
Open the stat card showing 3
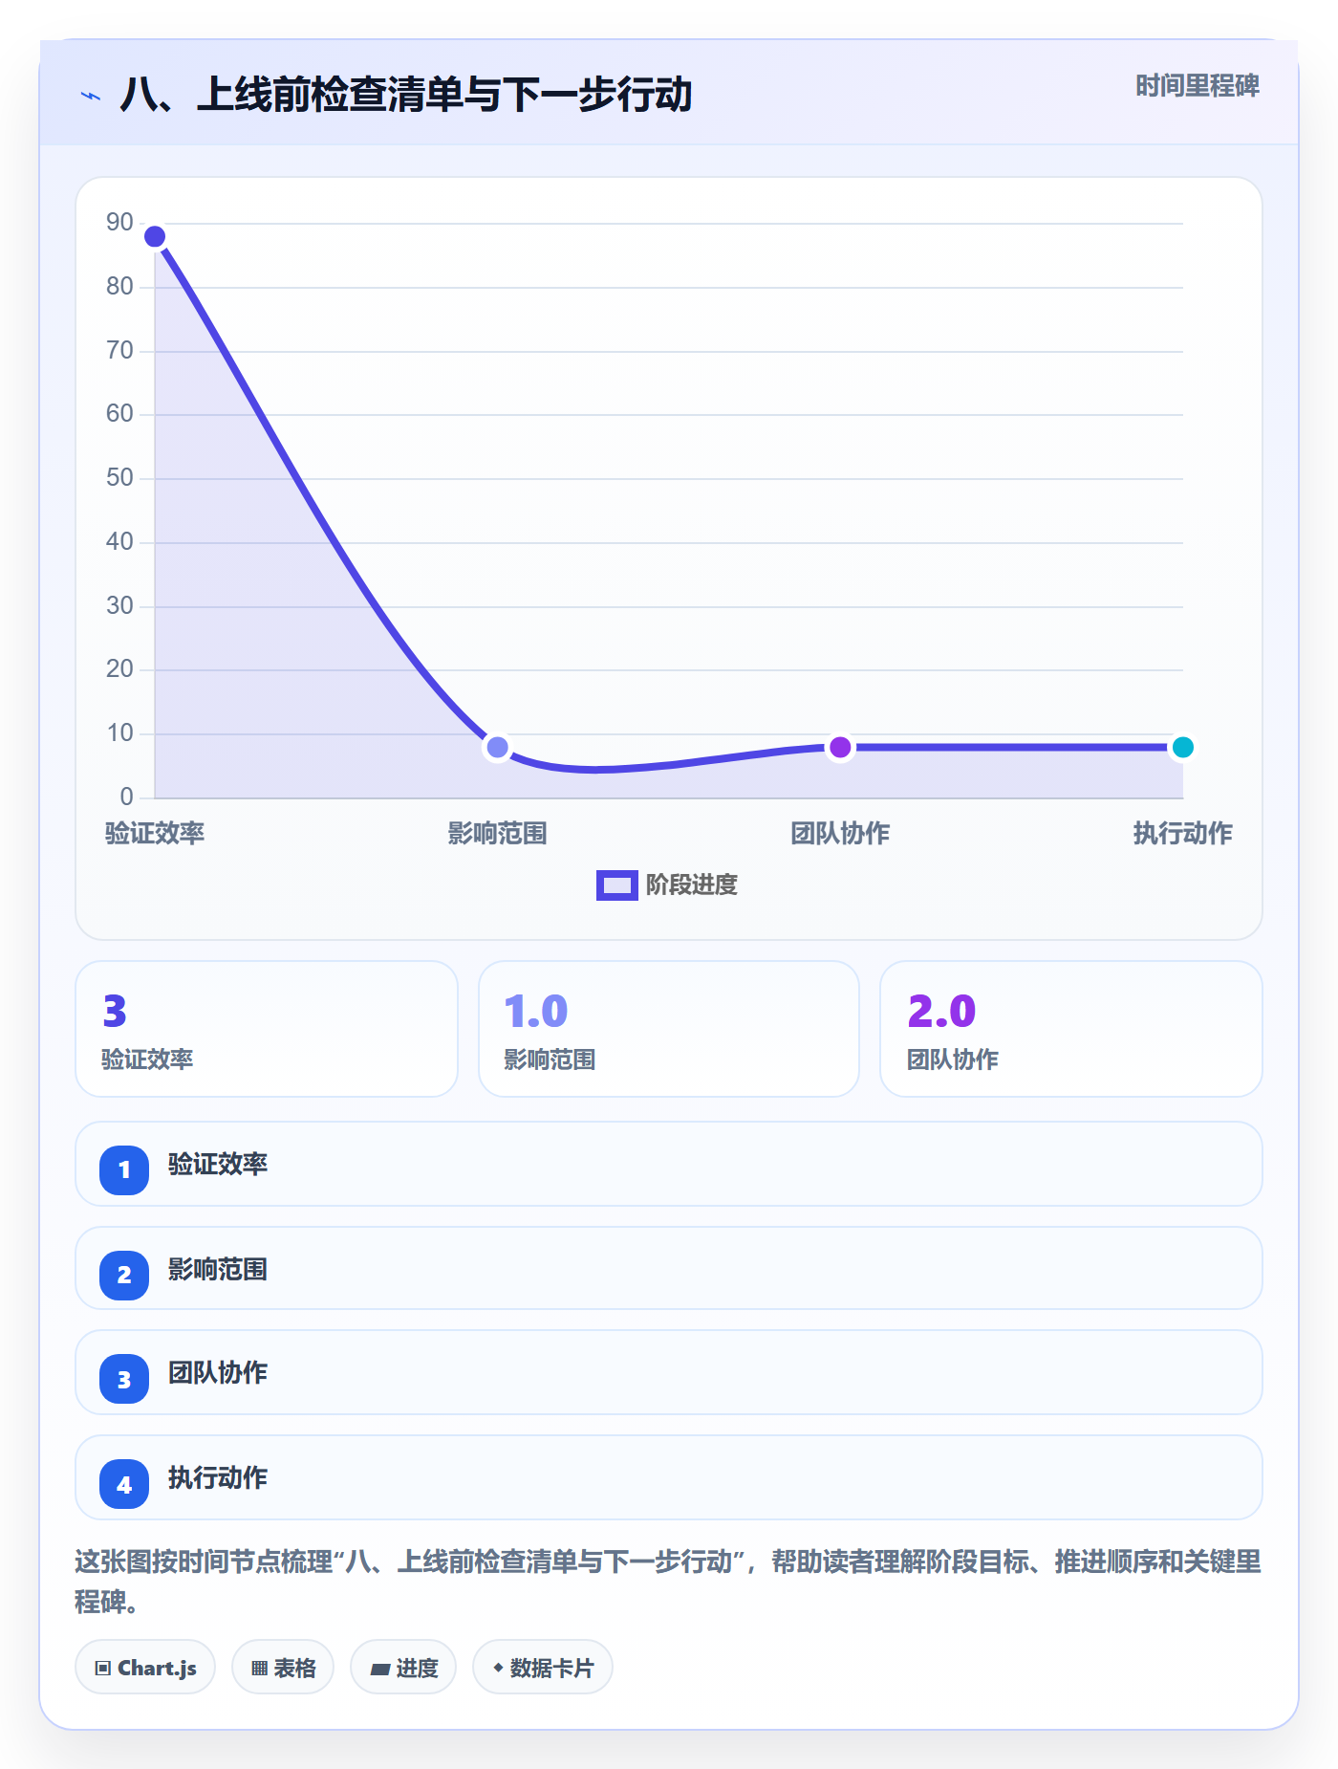[x=267, y=1029]
